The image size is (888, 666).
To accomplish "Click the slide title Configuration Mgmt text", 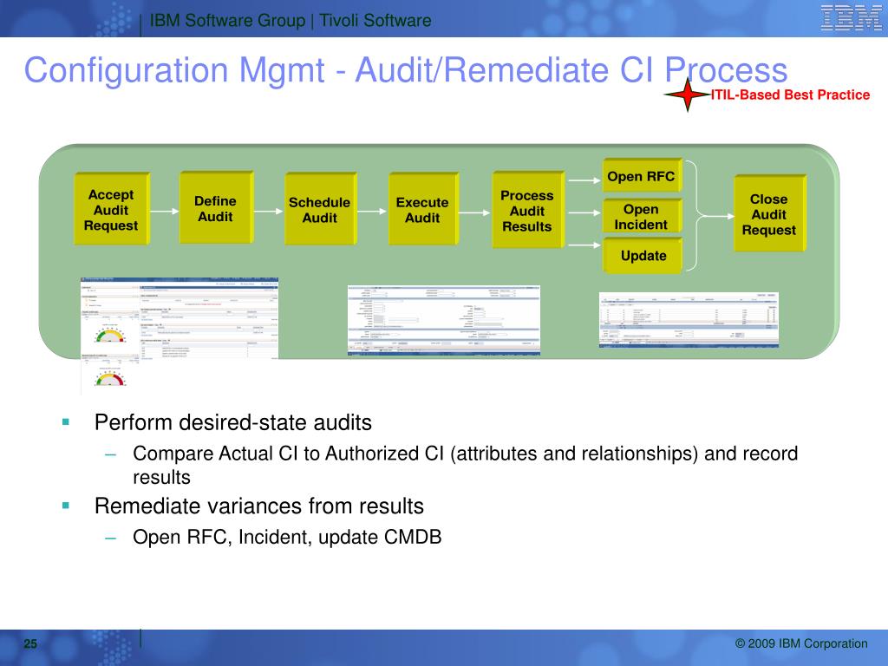I will click(x=406, y=70).
